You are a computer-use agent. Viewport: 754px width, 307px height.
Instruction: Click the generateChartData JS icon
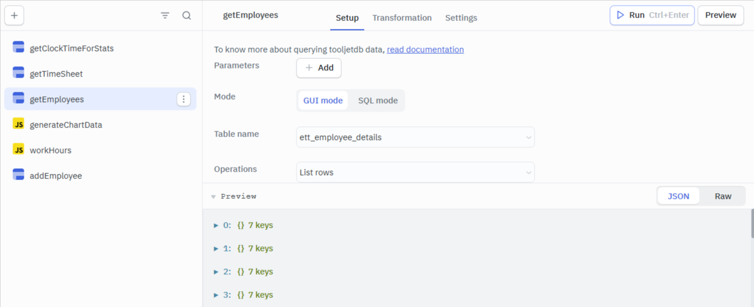(x=18, y=124)
